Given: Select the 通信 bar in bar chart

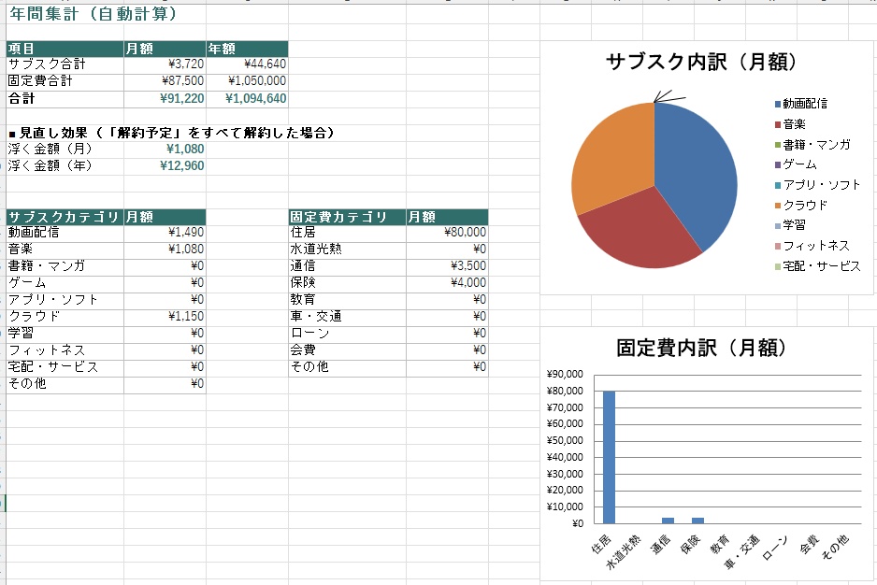Looking at the screenshot, I should 668,521.
